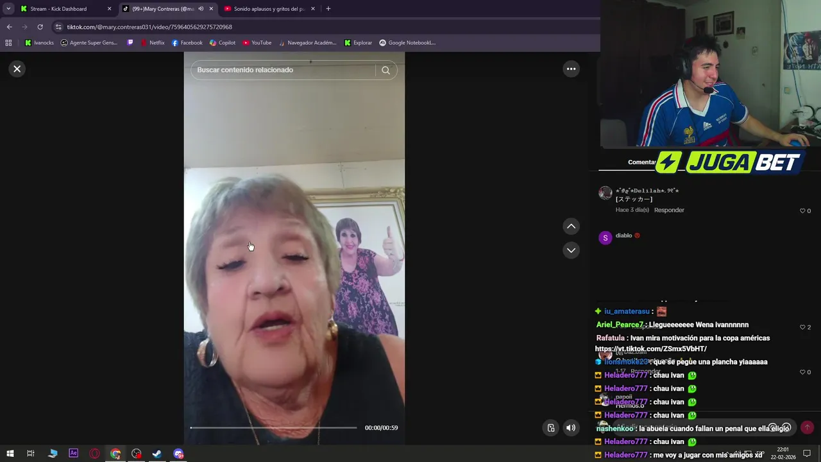The image size is (821, 462).
Task: Open the TikTok link in Rafatula's message
Action: coord(651,349)
